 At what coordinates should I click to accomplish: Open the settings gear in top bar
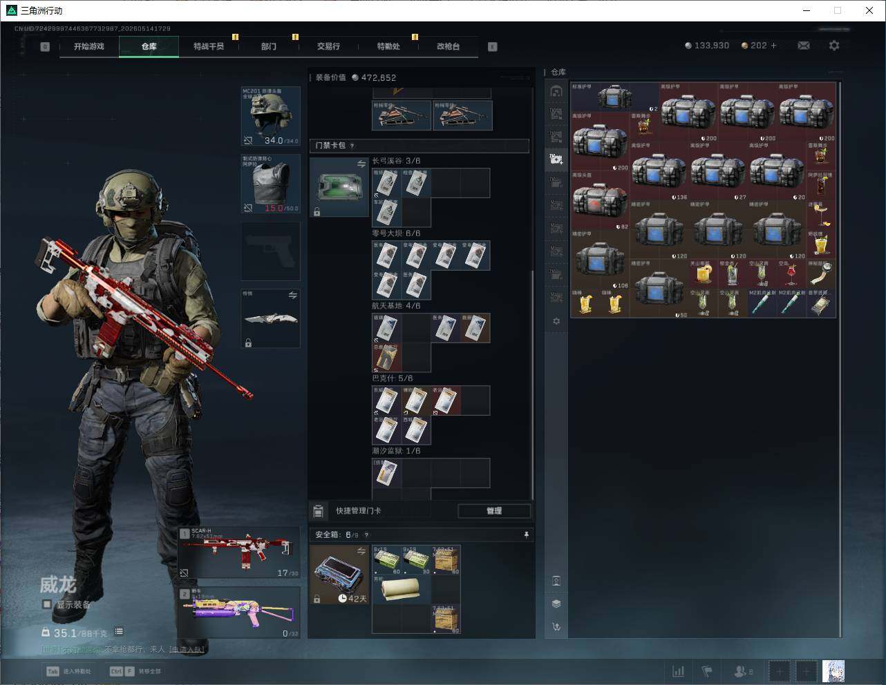coord(834,46)
